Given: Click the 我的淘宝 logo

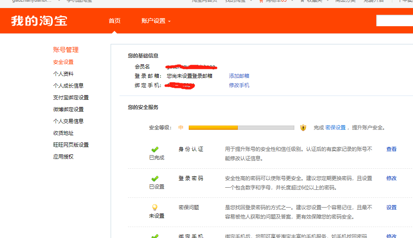Looking at the screenshot, I should point(39,21).
